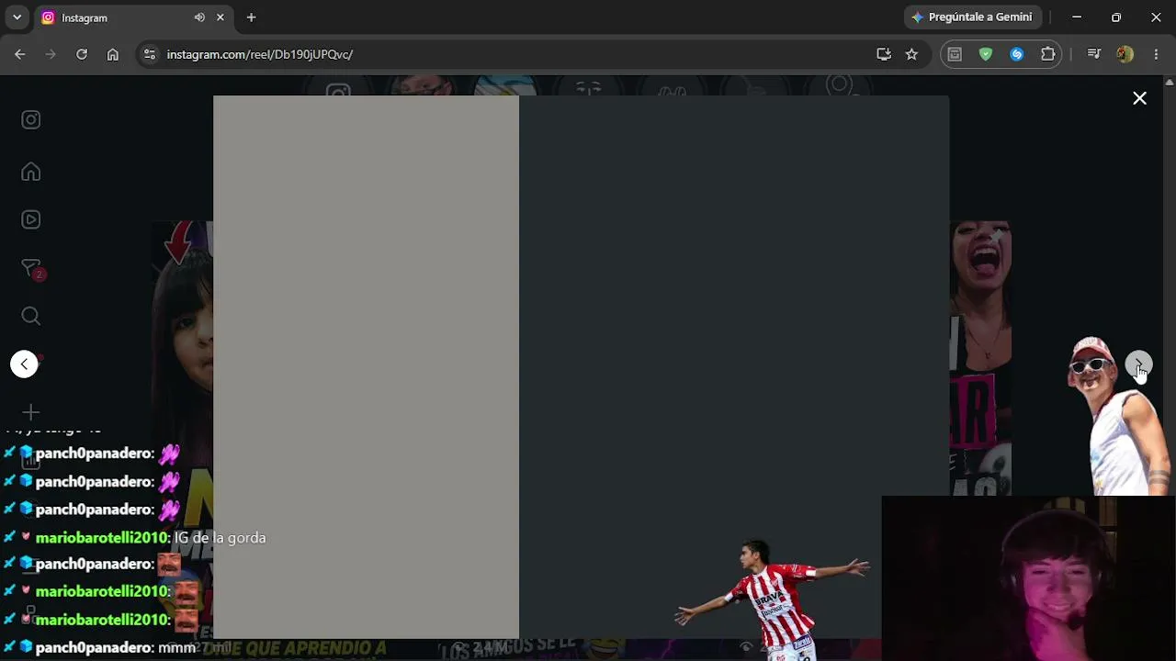Go to next reel with right arrow
The image size is (1176, 661).
pos(1138,364)
